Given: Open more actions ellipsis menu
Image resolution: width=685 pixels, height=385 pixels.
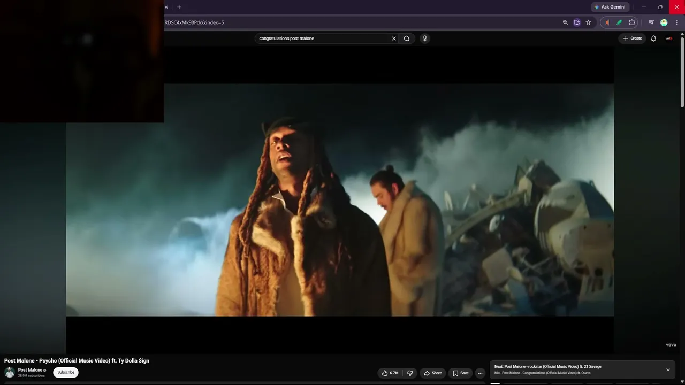Looking at the screenshot, I should tap(480, 373).
